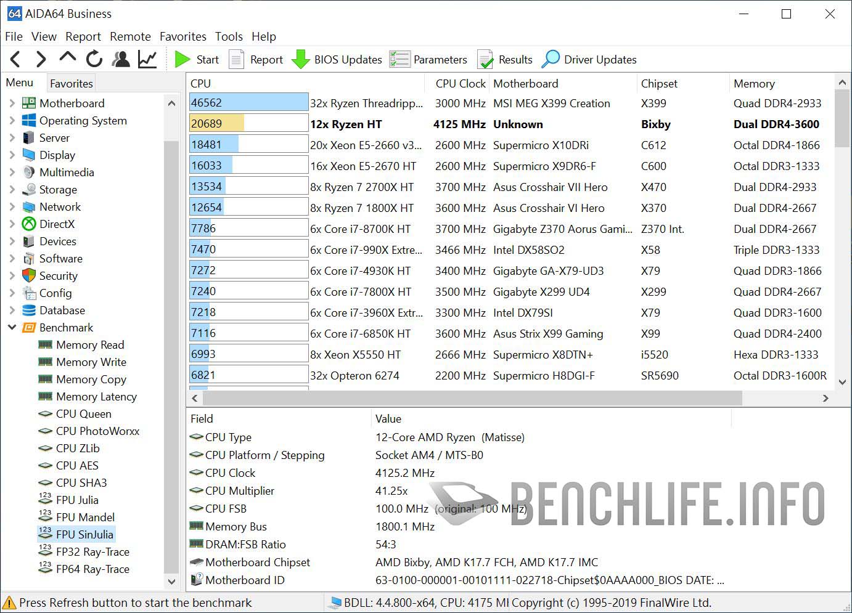Click the Start button to run benchmark
The width and height of the screenshot is (852, 613).
(x=197, y=59)
